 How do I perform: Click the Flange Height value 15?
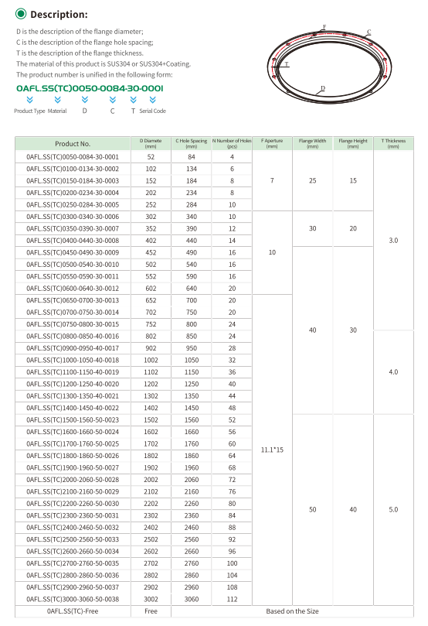353,181
